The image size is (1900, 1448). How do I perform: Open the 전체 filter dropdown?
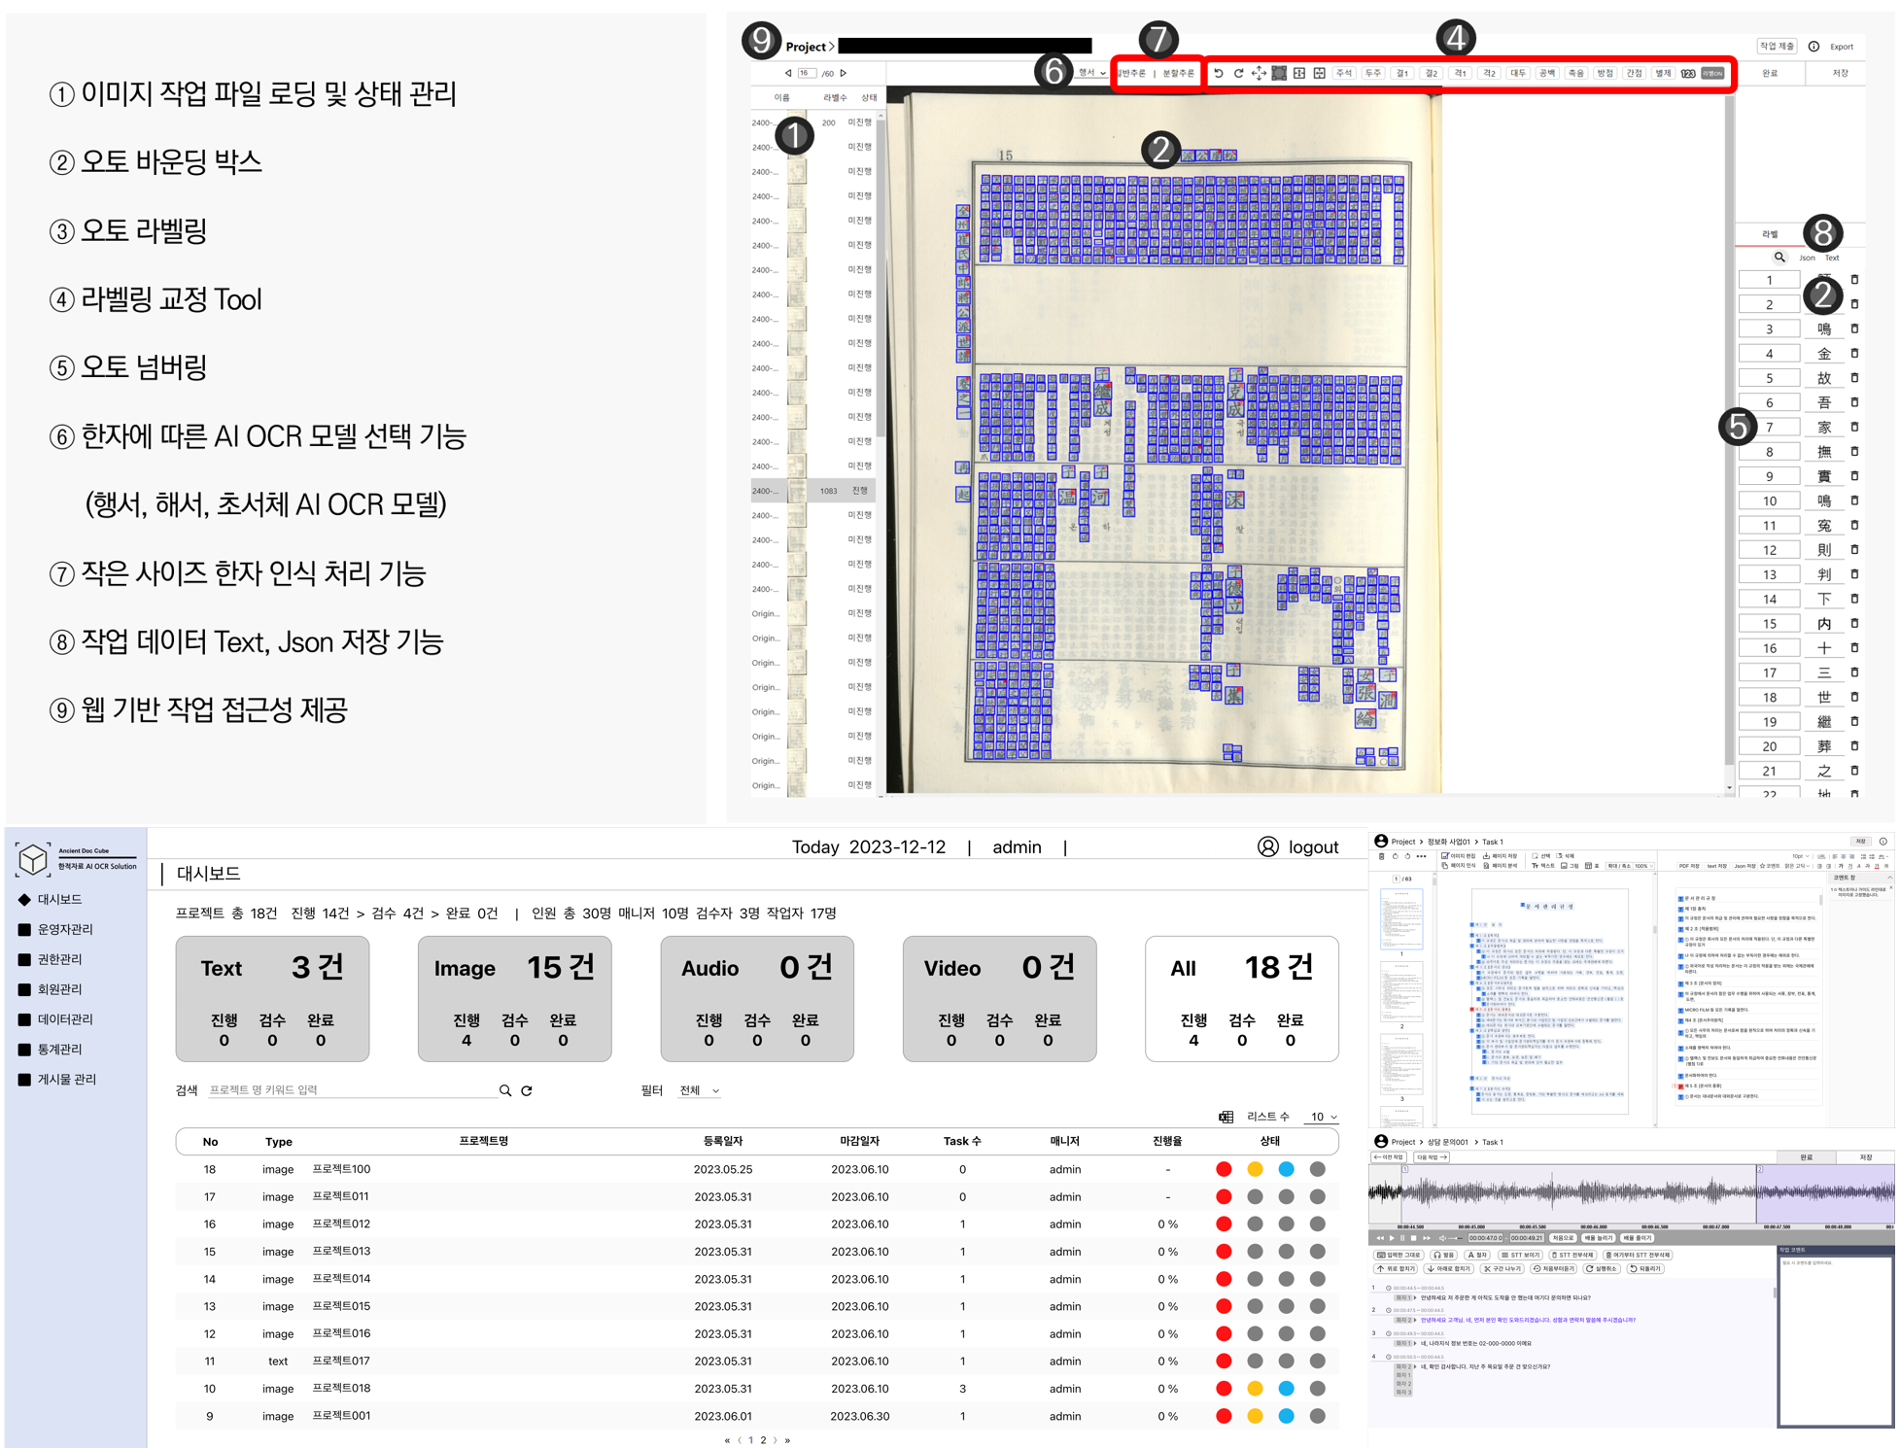[700, 1090]
